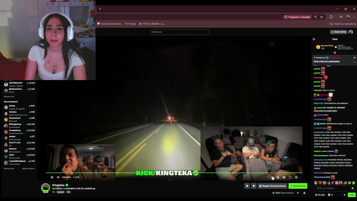Hide the pinned message
This screenshot has height=201, width=357.
tap(354, 58)
